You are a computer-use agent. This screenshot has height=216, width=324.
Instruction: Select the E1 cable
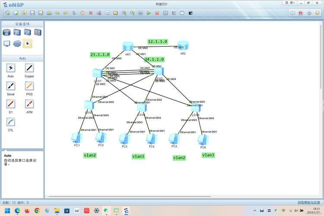coord(10,105)
